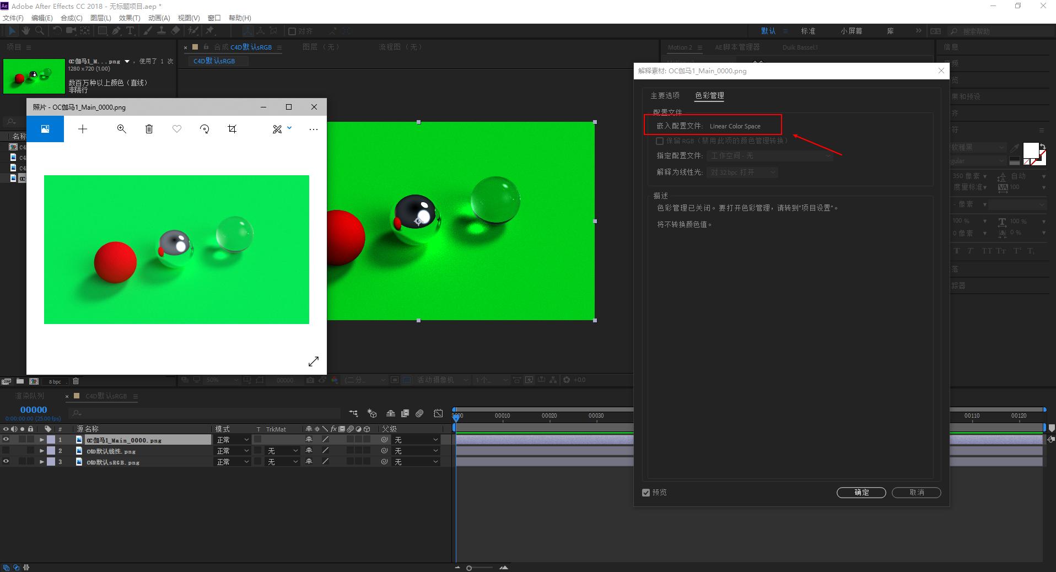Image resolution: width=1056 pixels, height=572 pixels.
Task: Select the Eraser tool
Action: pyautogui.click(x=175, y=31)
